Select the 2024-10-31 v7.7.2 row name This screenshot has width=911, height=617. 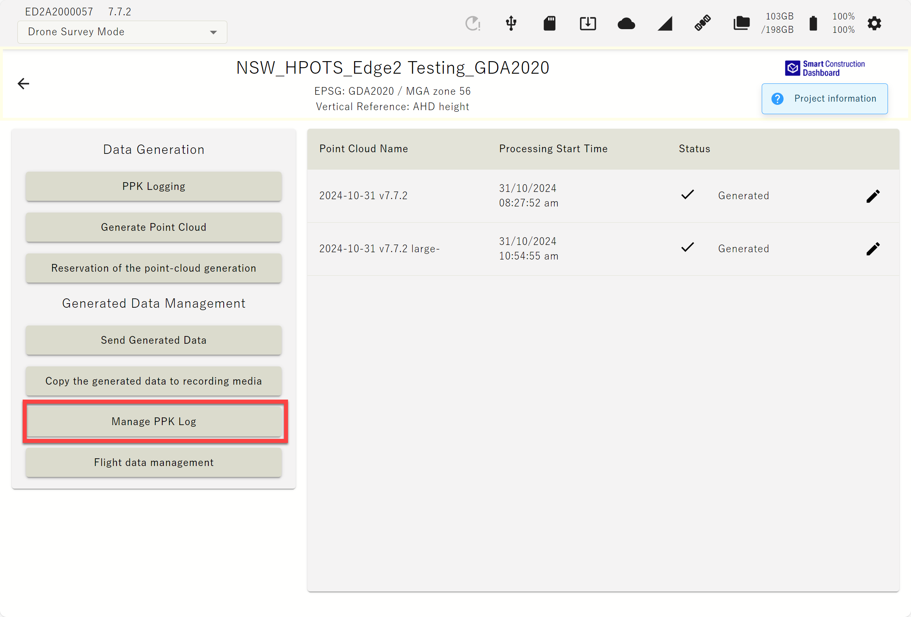click(363, 196)
